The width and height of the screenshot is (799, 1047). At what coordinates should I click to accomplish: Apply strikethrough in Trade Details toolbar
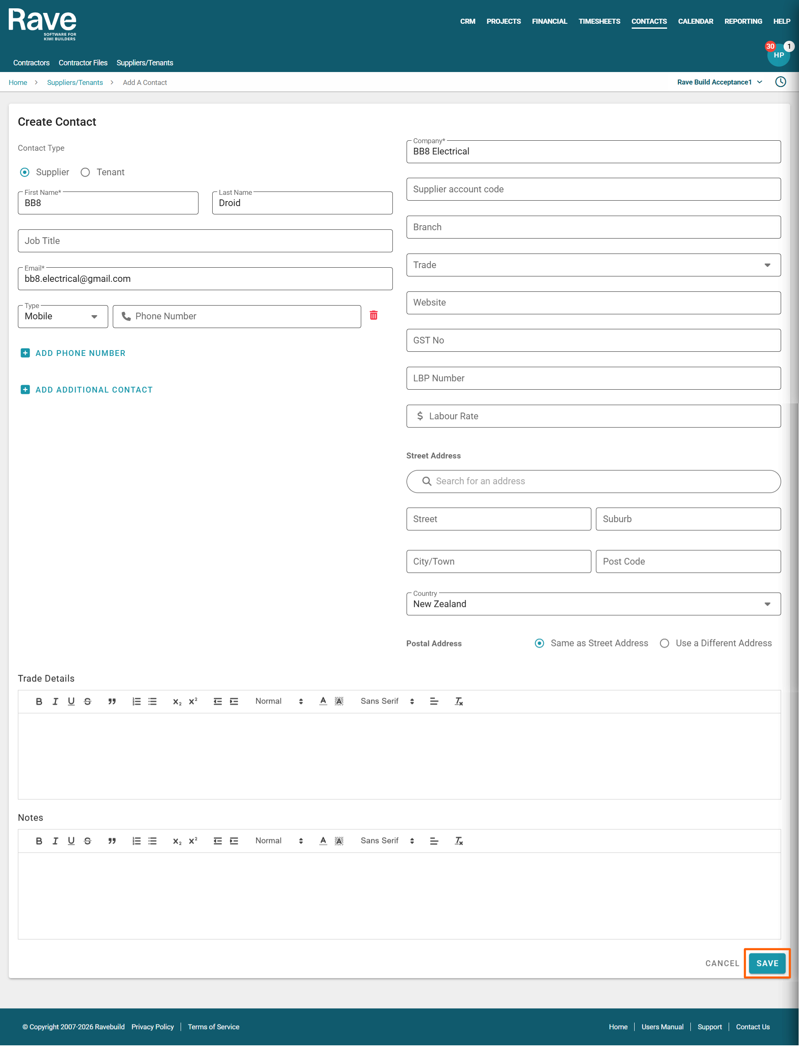tap(87, 701)
